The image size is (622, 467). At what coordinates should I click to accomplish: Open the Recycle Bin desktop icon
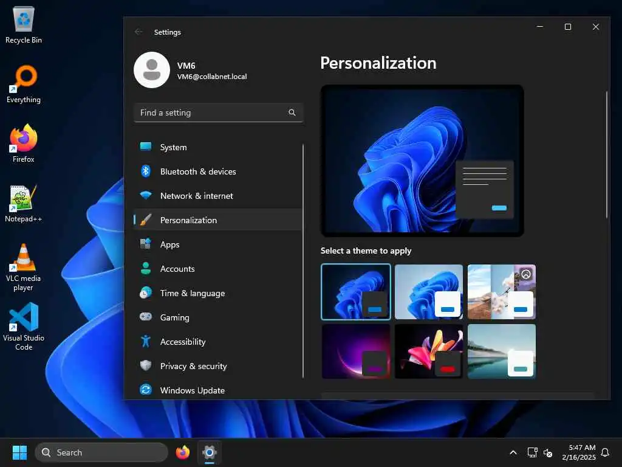(24, 24)
